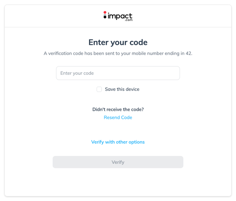236x201 pixels.
Task: Click the impact wordmark in header
Action: (x=120, y=16)
